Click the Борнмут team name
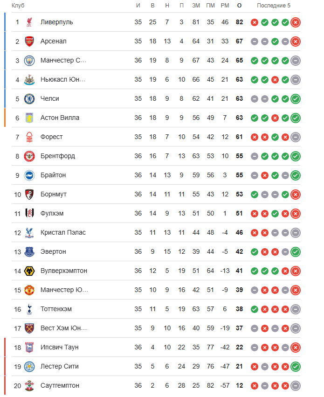 (x=54, y=194)
